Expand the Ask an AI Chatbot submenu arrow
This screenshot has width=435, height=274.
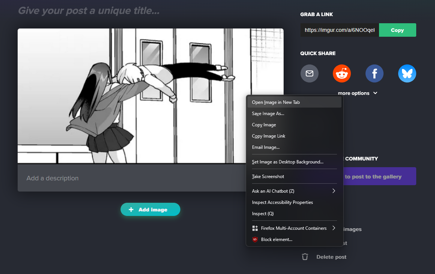tap(333, 191)
